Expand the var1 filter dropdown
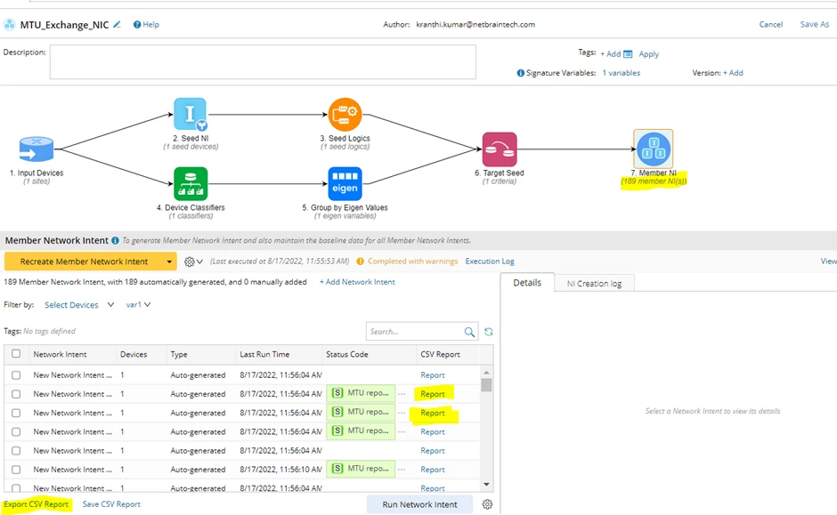 138,305
